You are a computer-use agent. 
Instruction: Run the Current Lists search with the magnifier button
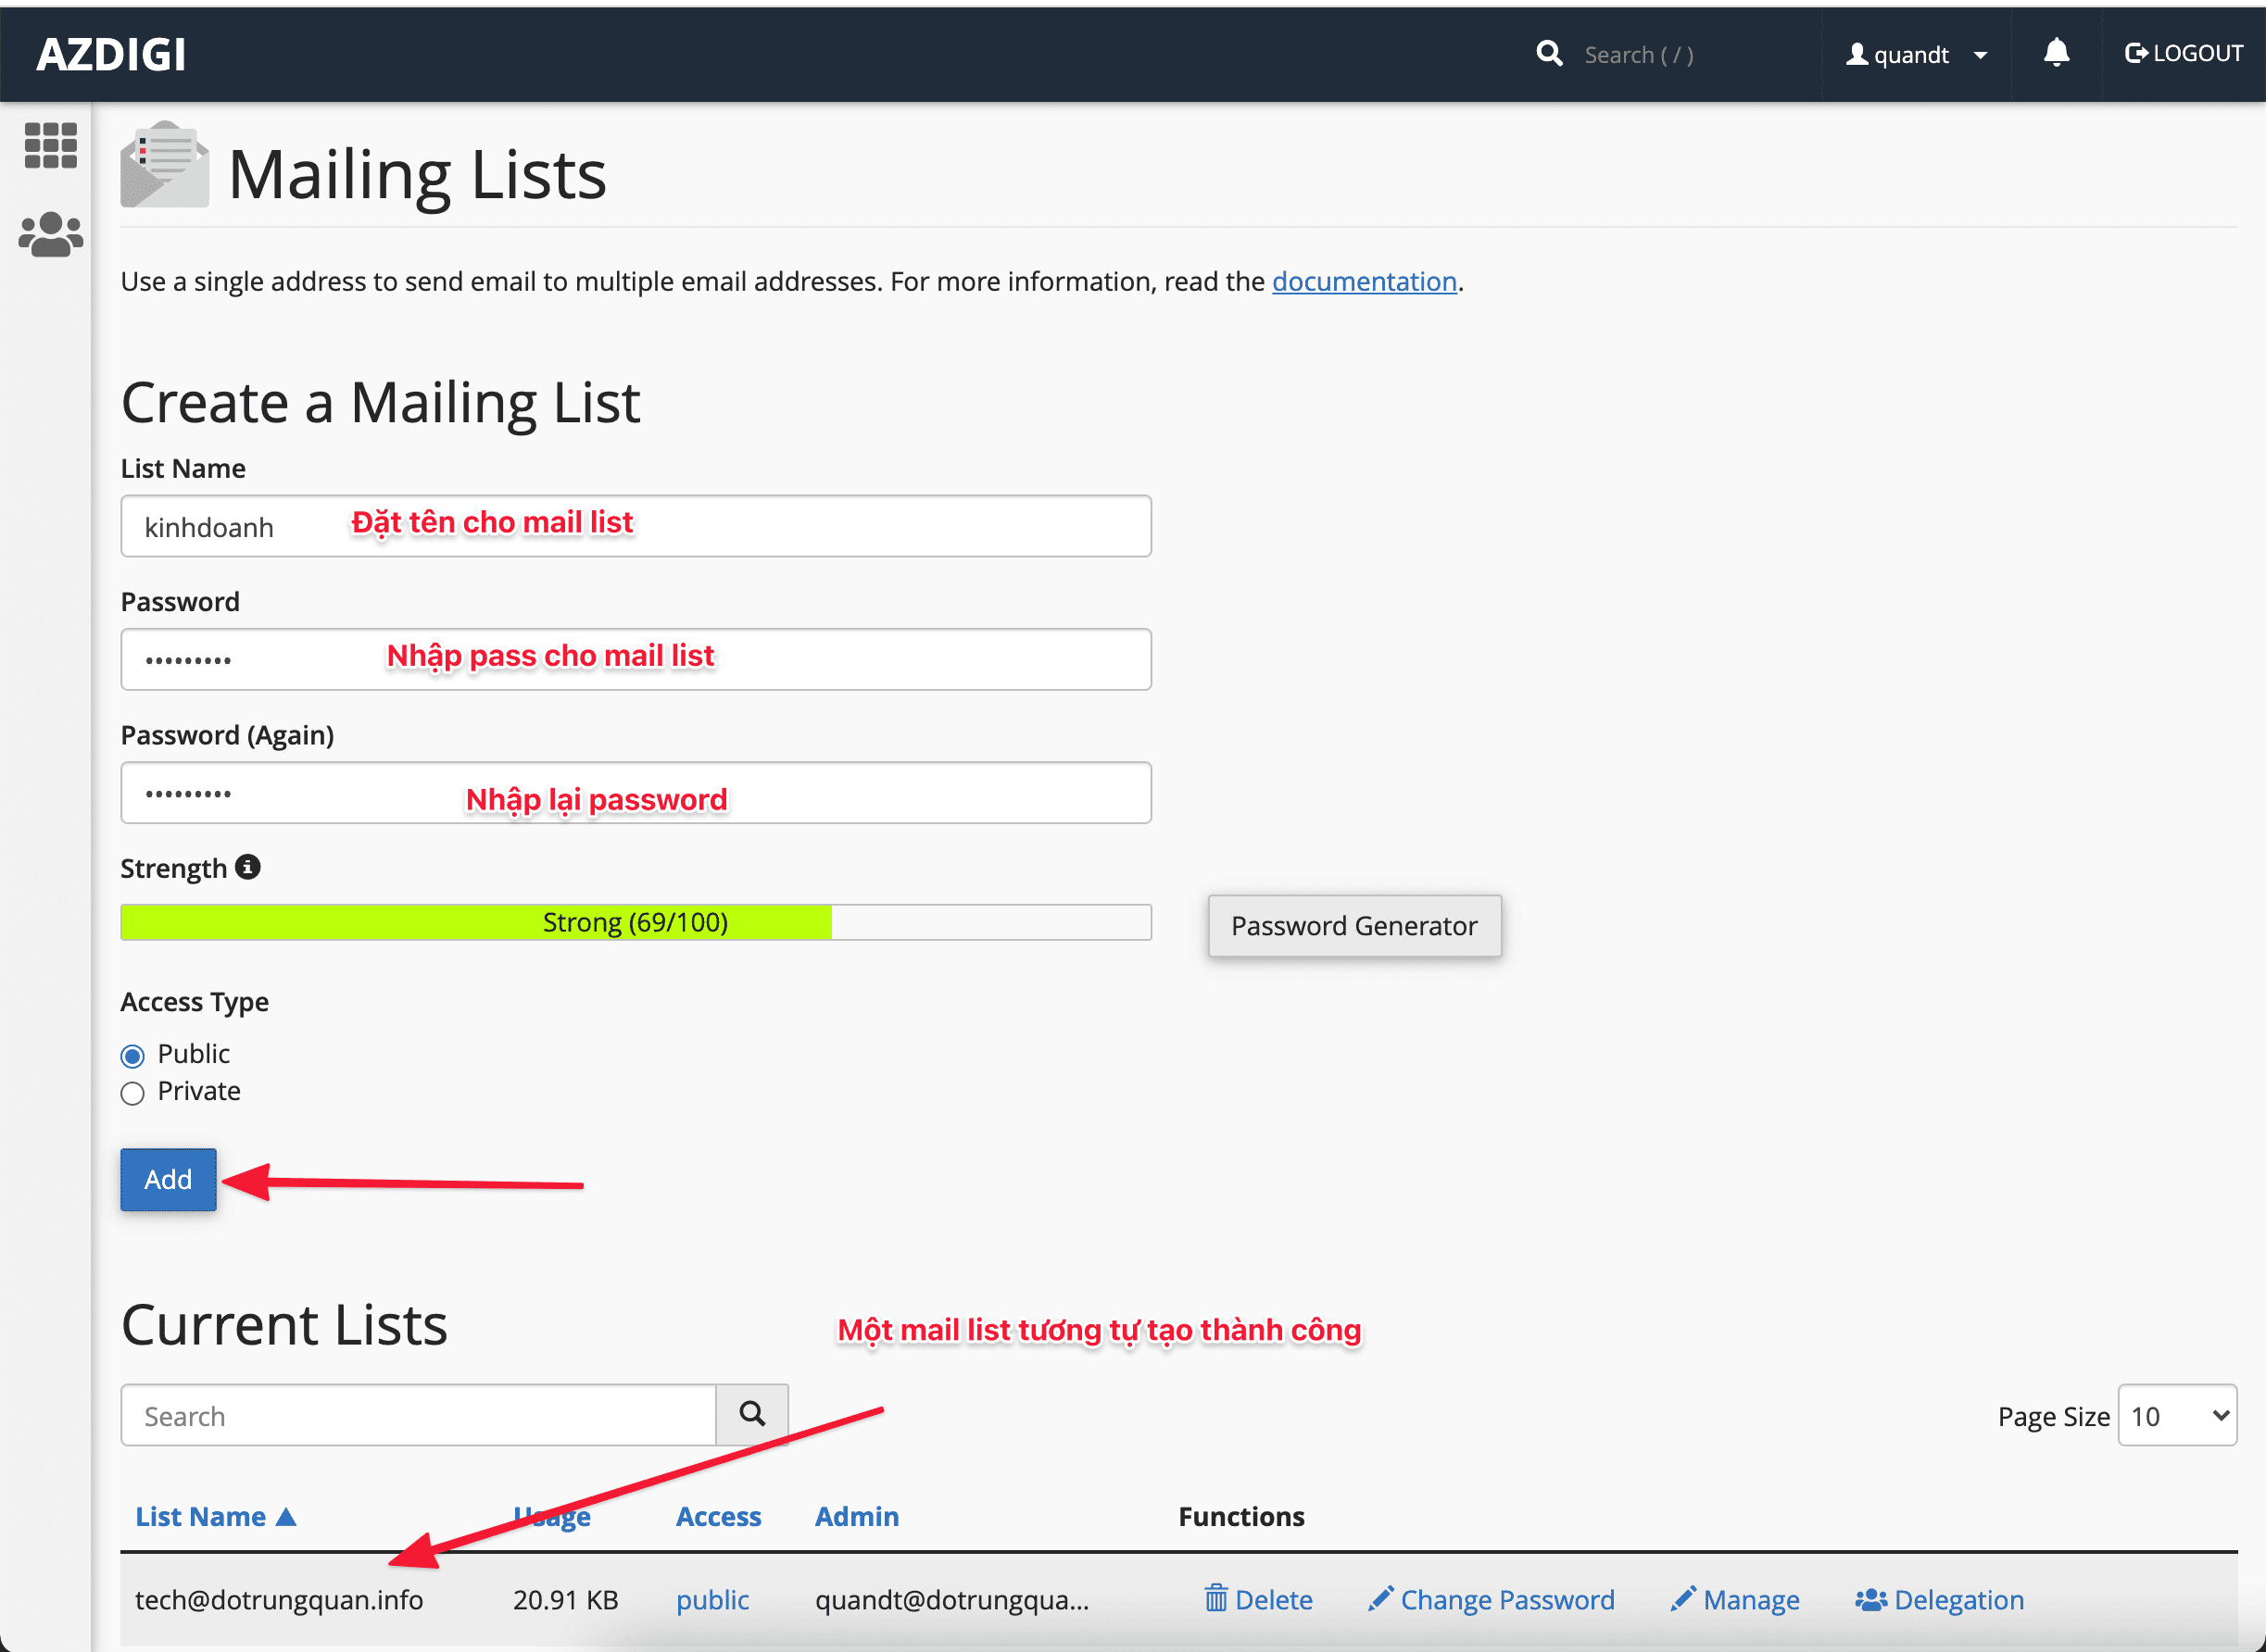point(752,1414)
